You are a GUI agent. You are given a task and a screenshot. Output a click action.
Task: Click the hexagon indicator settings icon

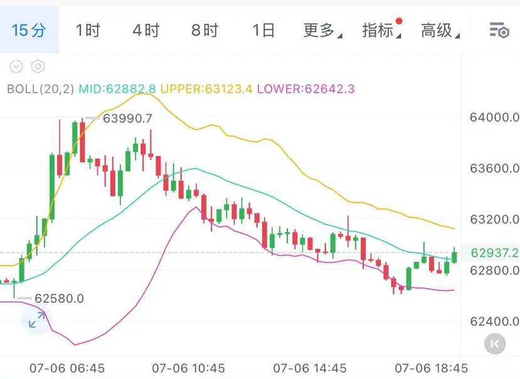pos(38,66)
